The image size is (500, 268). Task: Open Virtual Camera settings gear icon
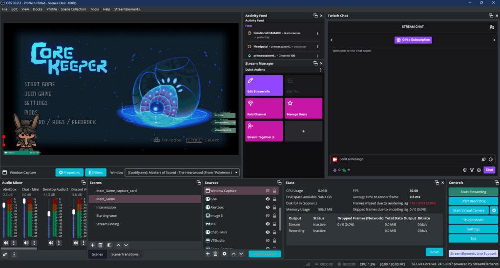click(494, 211)
